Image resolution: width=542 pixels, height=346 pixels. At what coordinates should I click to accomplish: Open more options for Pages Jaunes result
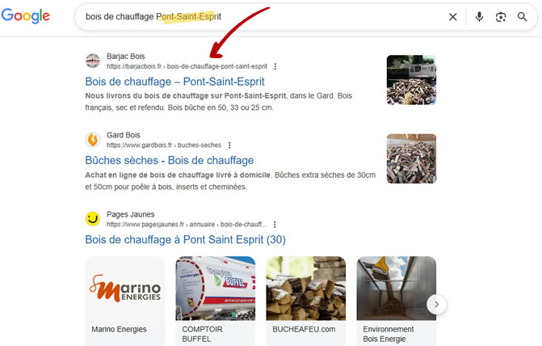pos(275,224)
